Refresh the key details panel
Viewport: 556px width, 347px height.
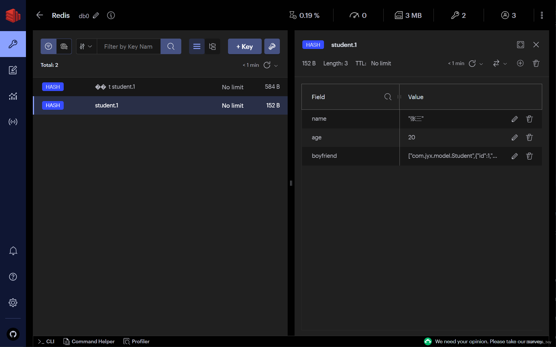click(x=472, y=63)
